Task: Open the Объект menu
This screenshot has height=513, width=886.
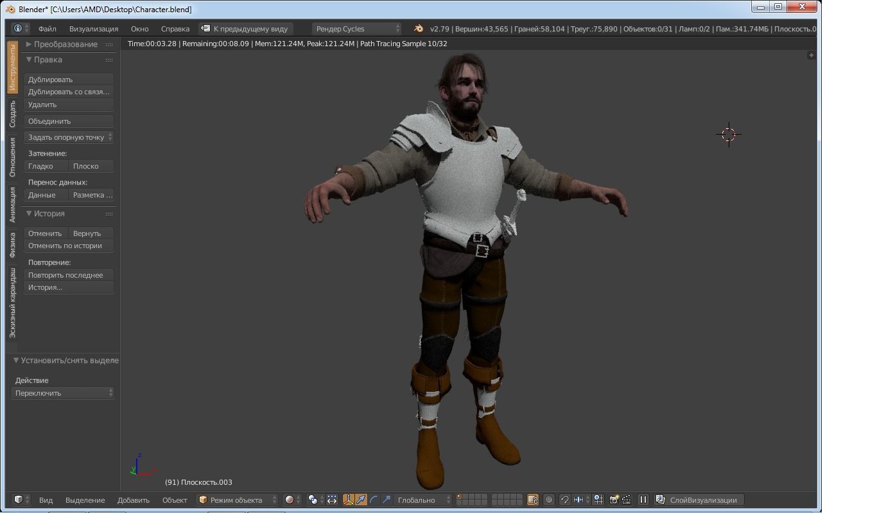Action: [x=175, y=500]
